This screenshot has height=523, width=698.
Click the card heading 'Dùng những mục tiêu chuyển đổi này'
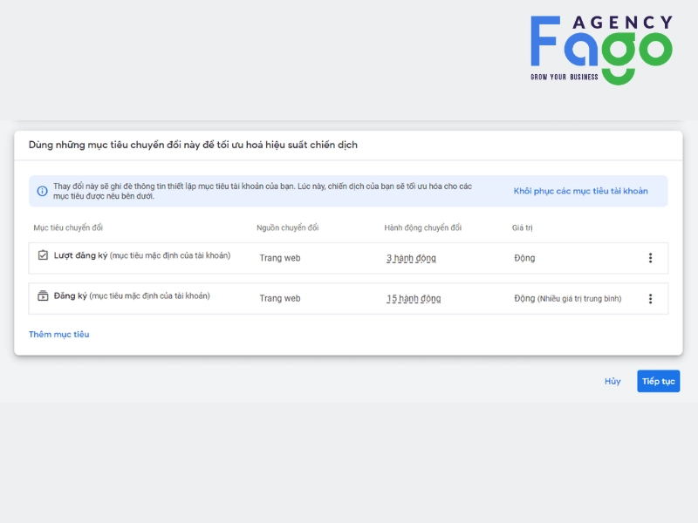click(x=193, y=145)
